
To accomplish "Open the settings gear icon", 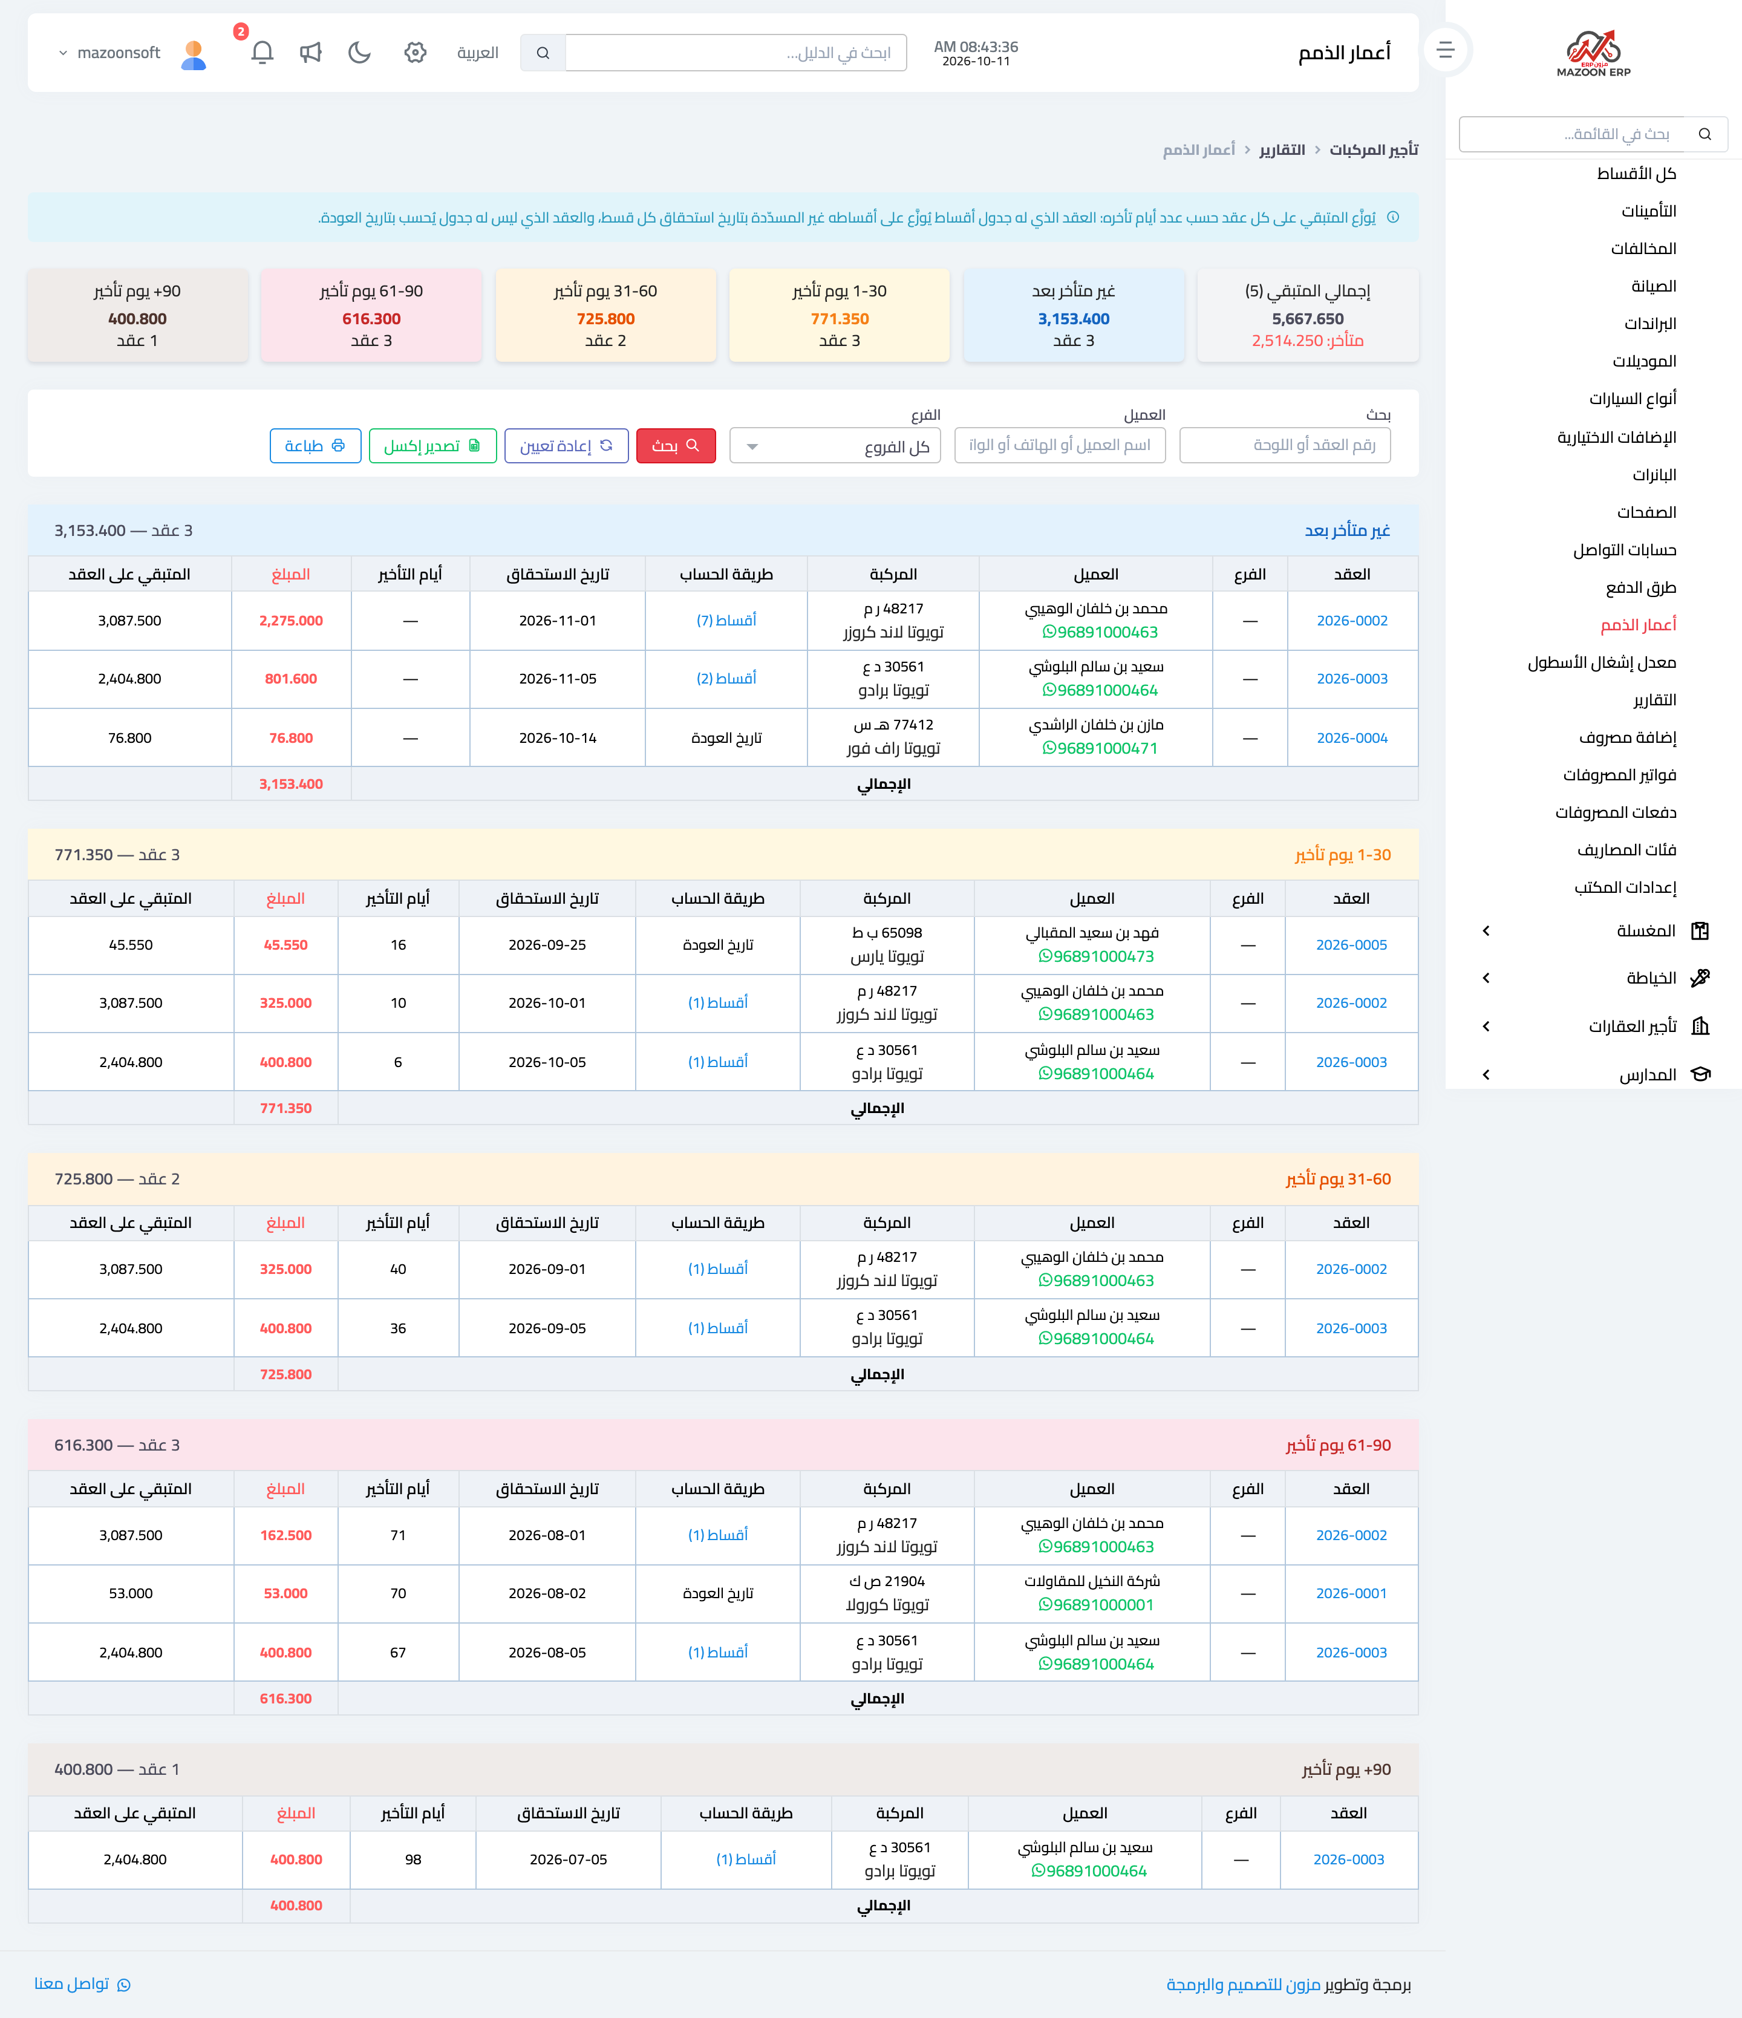I will coord(416,53).
